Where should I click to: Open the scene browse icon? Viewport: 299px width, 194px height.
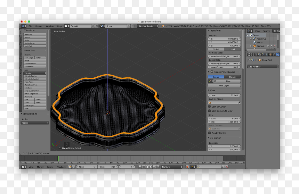pos(103,26)
